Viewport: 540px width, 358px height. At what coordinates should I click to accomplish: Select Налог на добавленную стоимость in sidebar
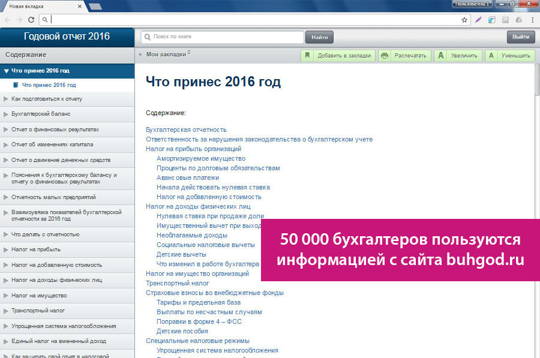pyautogui.click(x=67, y=265)
